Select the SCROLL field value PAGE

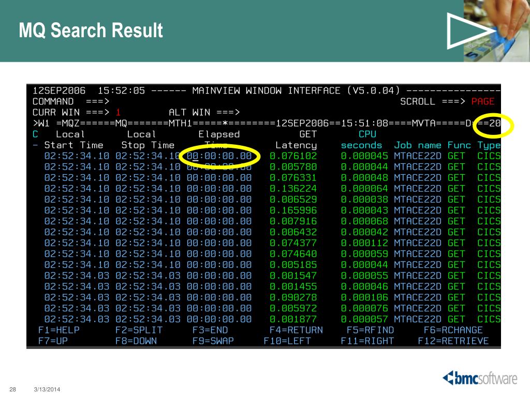pos(483,102)
